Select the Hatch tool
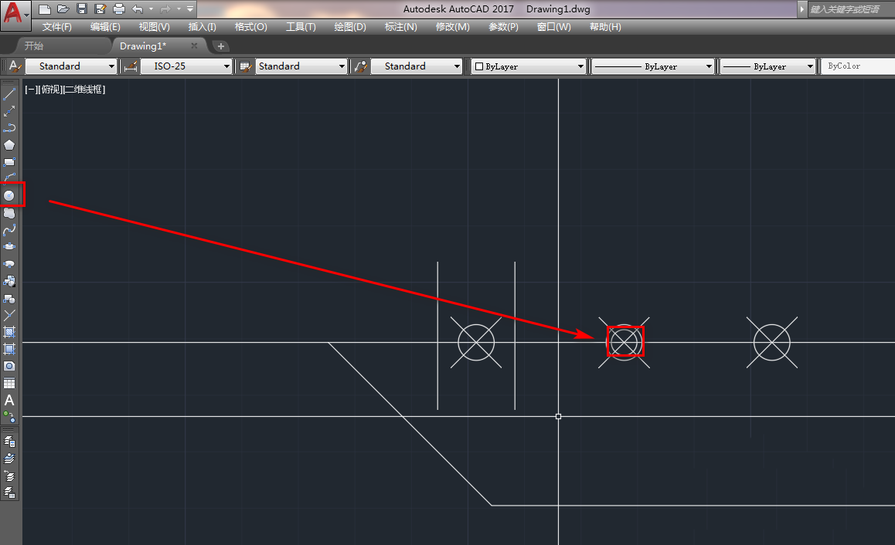The width and height of the screenshot is (895, 545). click(9, 332)
